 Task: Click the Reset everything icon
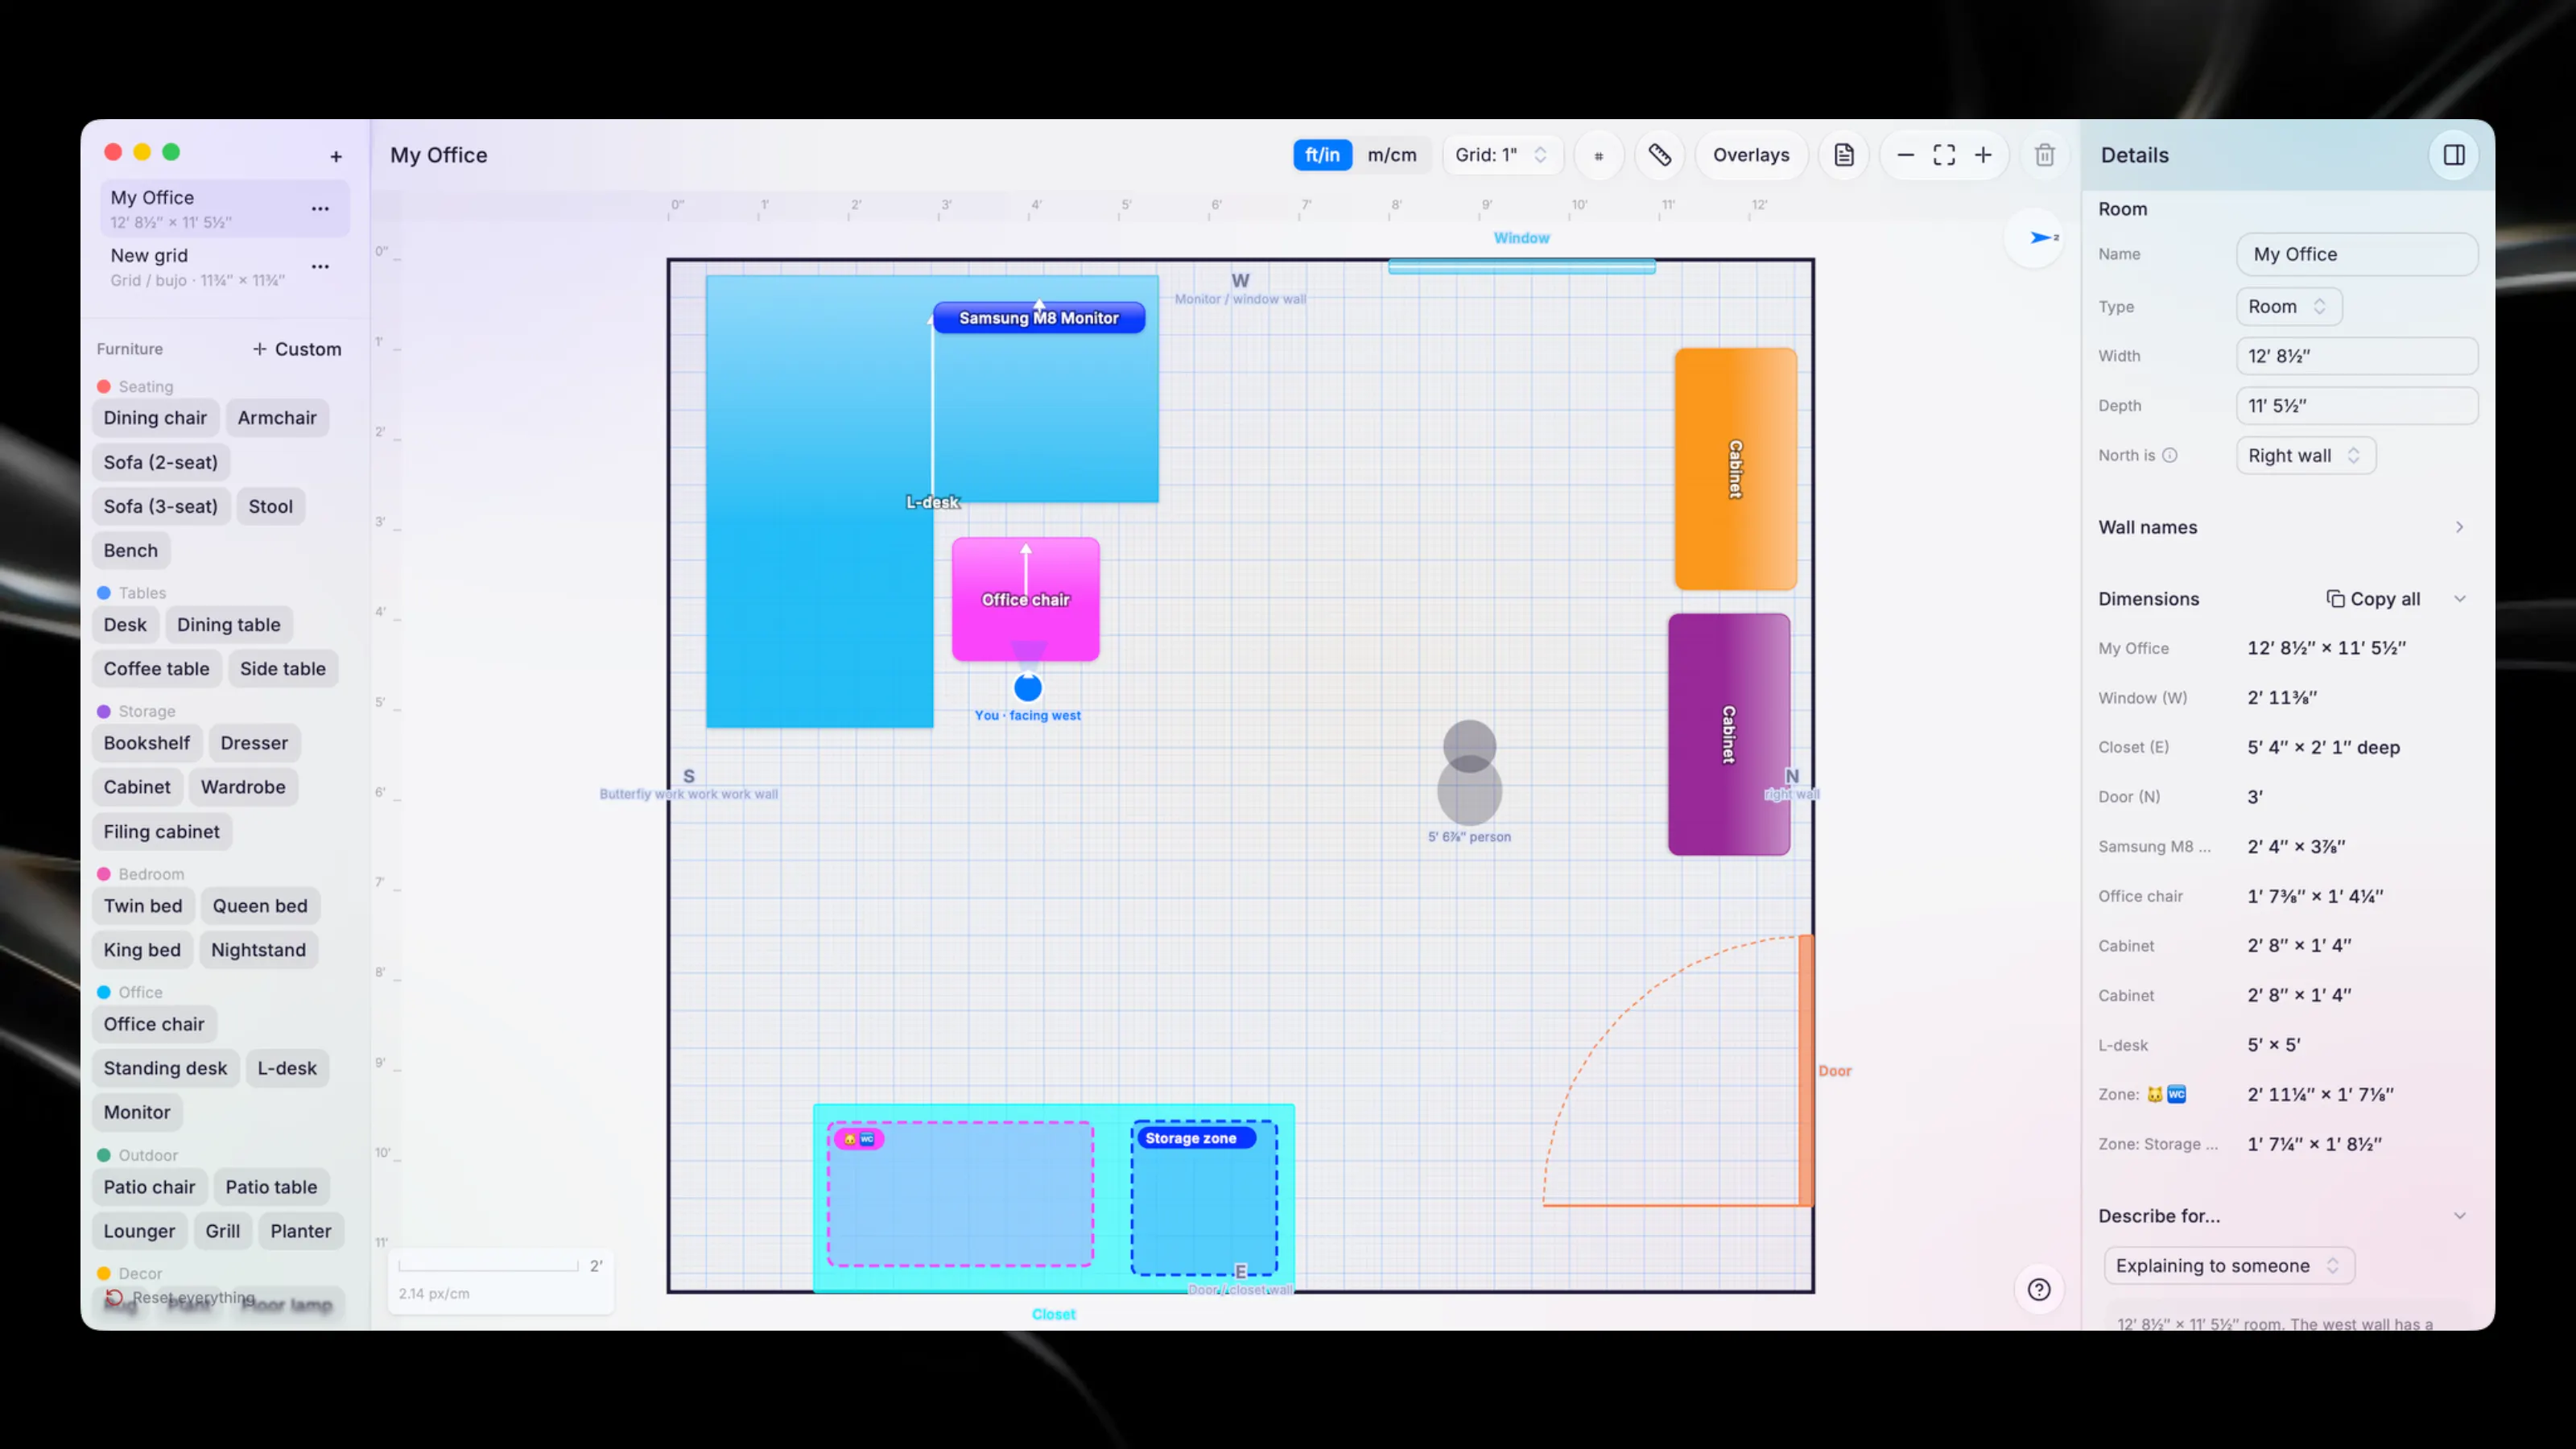point(114,1298)
